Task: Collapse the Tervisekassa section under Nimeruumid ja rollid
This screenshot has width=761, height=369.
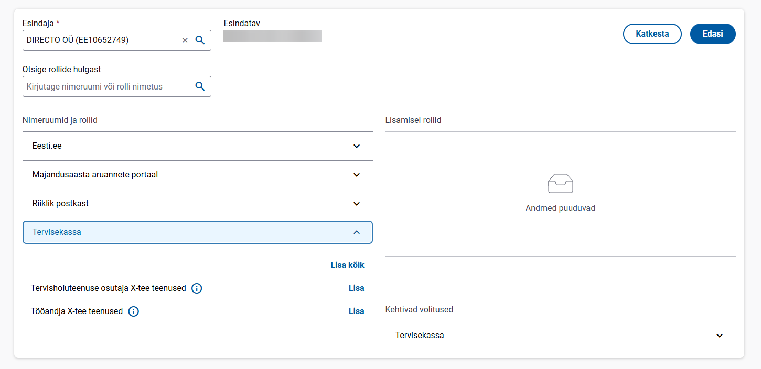Action: click(357, 232)
